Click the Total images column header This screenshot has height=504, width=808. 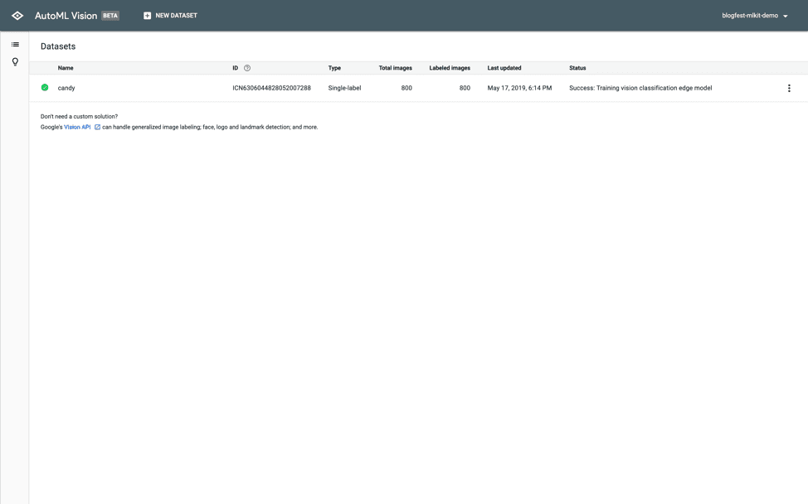point(395,68)
